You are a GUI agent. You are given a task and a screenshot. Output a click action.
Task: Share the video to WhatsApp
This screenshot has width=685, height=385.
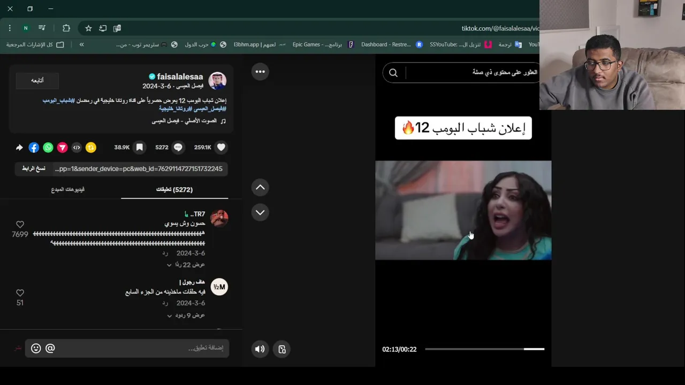[48, 148]
